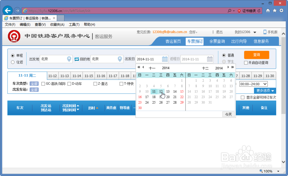Open the 工具(T) menu
The height and width of the screenshot is (176, 288).
point(74,24)
